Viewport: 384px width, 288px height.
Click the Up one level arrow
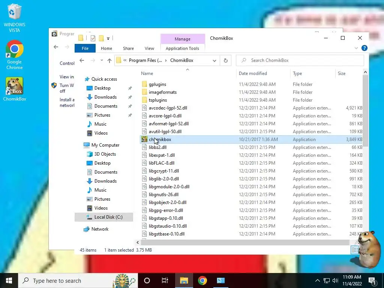[x=109, y=60]
